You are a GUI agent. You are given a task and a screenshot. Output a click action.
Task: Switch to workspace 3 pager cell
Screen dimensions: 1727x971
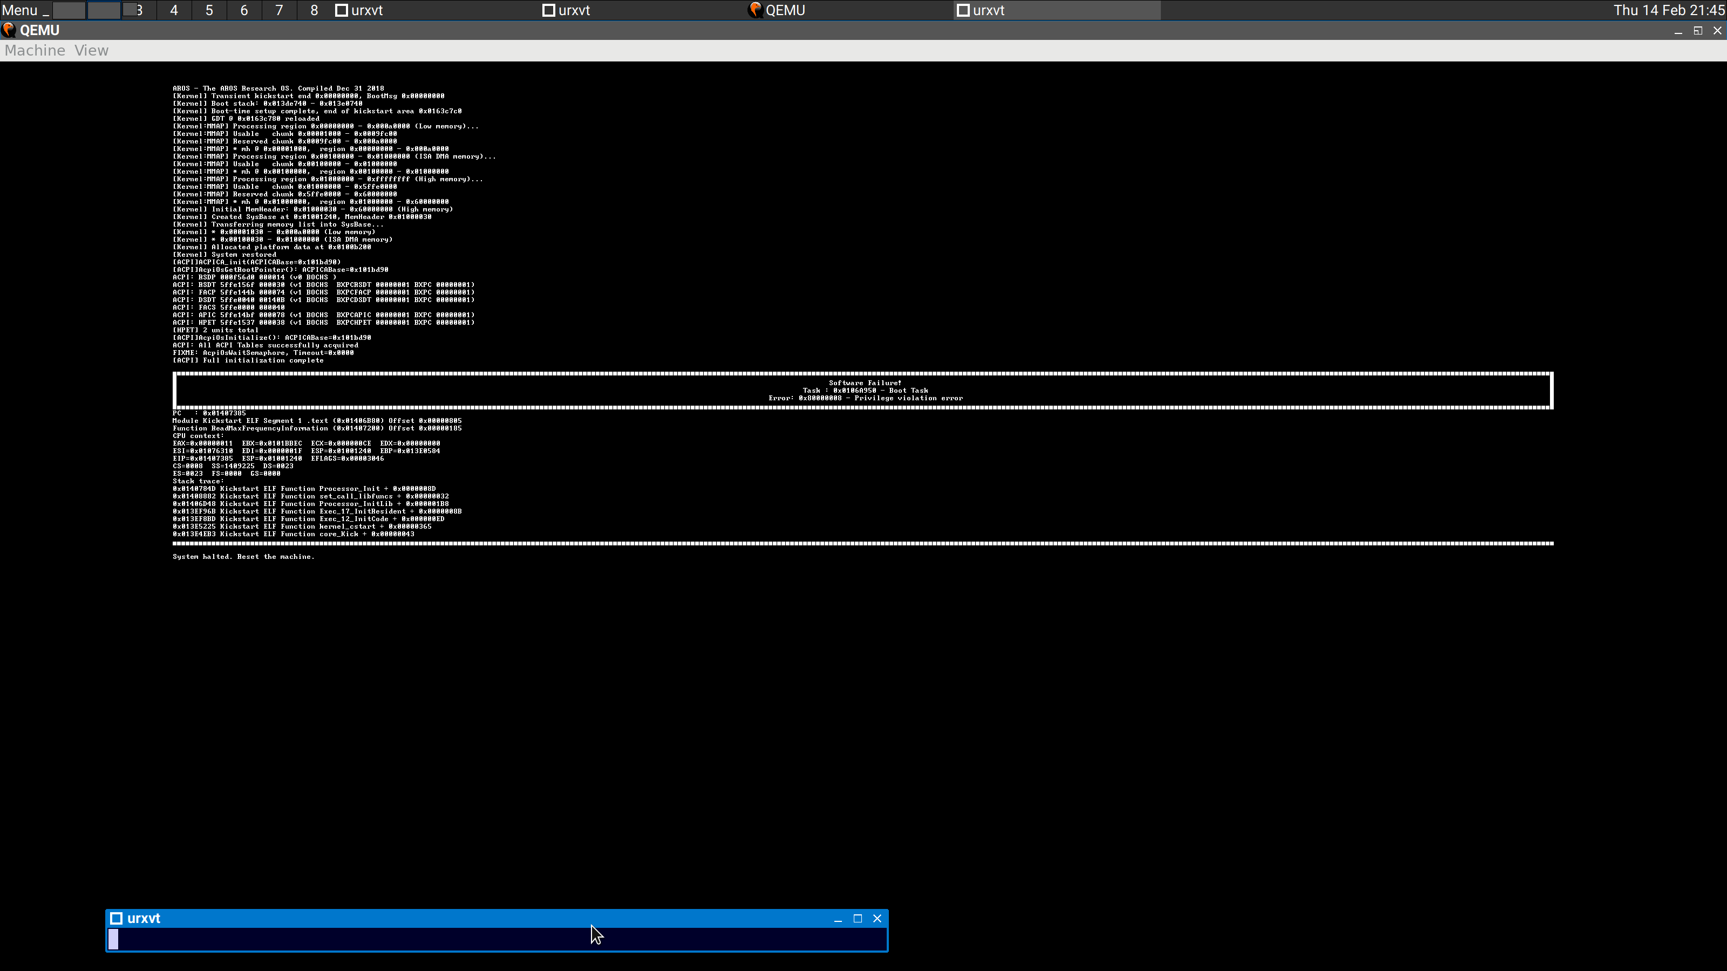(x=139, y=10)
